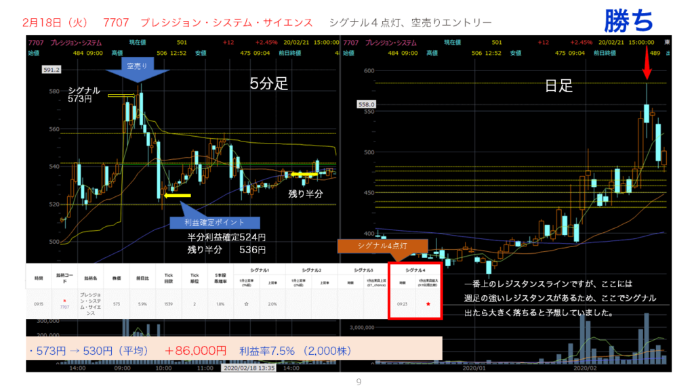Viewport: 694px width, 390px height.
Task: Click the 1.8% deviation cell
Action: 220,304
